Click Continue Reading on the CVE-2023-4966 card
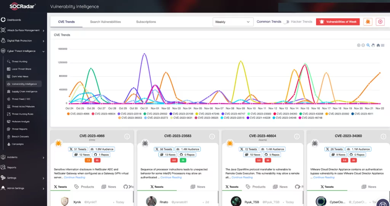The height and width of the screenshot is (206, 390). (x=74, y=177)
